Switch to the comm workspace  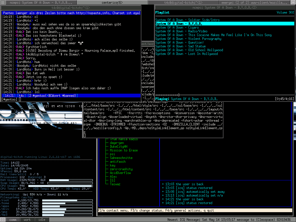point(13,220)
